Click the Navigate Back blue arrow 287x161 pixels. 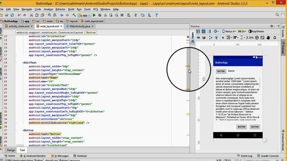62,15
